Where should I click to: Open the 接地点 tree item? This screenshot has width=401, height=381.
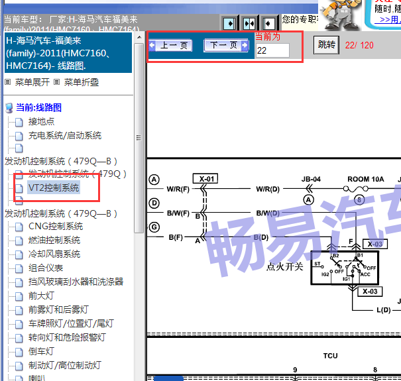coord(42,121)
